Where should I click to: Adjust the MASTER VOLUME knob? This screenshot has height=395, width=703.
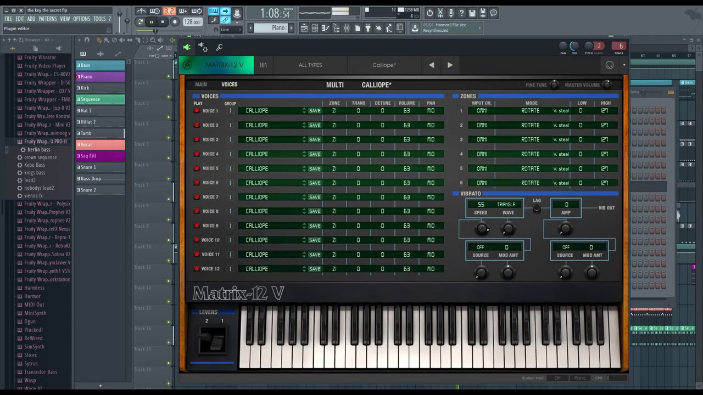click(x=606, y=84)
